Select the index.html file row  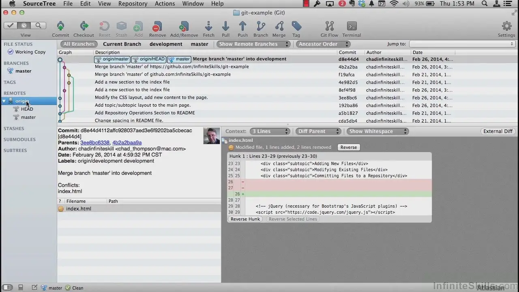point(139,208)
